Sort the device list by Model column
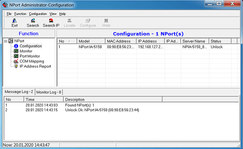 (91, 41)
